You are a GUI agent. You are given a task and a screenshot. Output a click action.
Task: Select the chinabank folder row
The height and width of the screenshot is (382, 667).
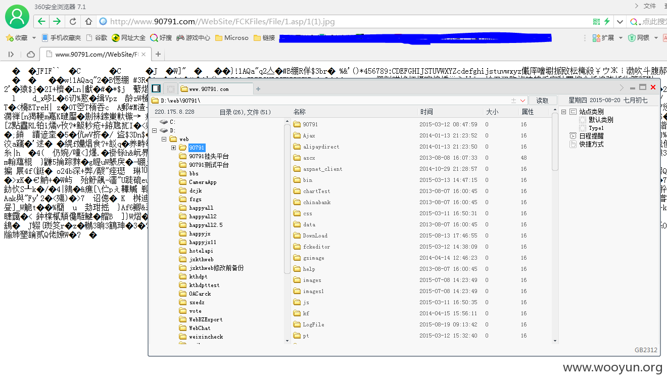coord(421,202)
